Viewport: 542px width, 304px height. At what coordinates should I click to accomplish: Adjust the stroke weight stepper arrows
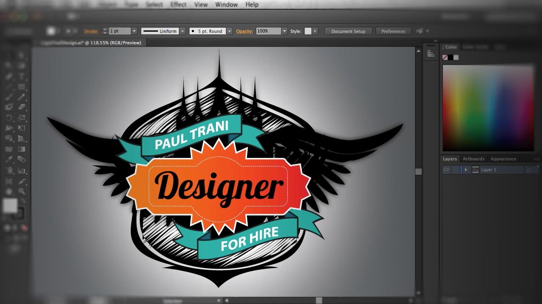(105, 31)
